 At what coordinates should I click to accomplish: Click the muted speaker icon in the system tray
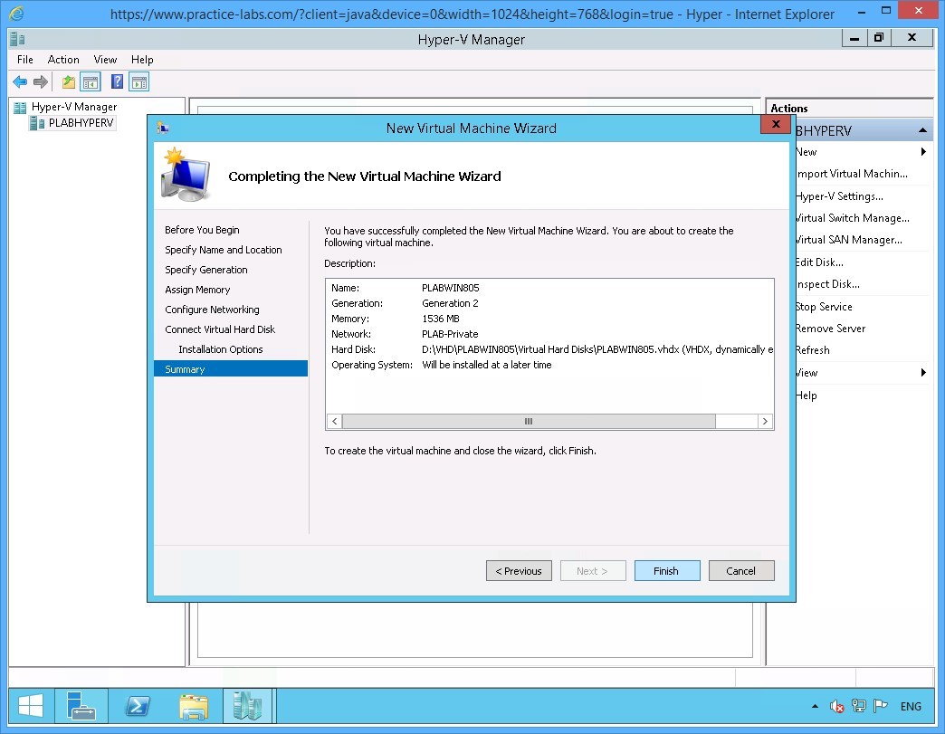[x=836, y=706]
